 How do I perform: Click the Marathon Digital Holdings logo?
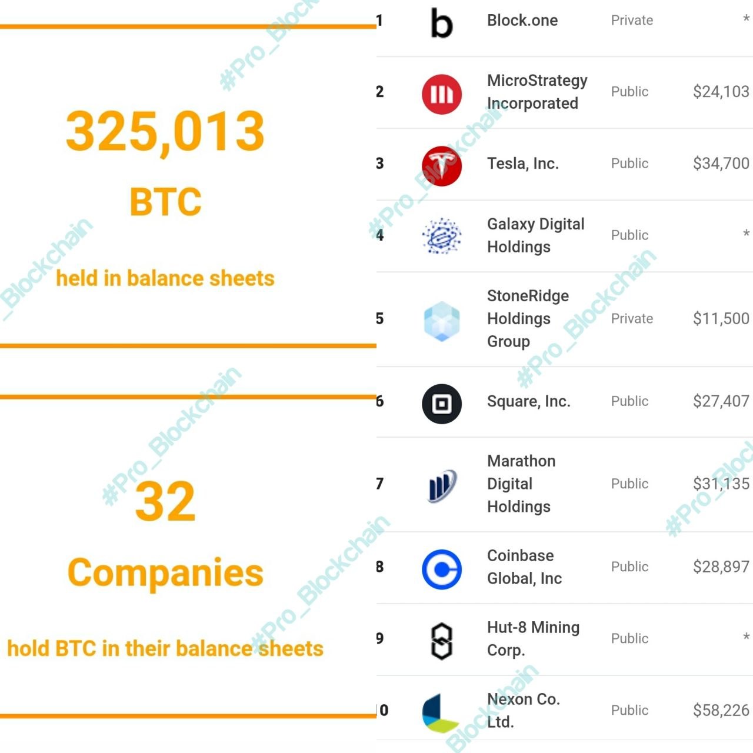tap(442, 486)
